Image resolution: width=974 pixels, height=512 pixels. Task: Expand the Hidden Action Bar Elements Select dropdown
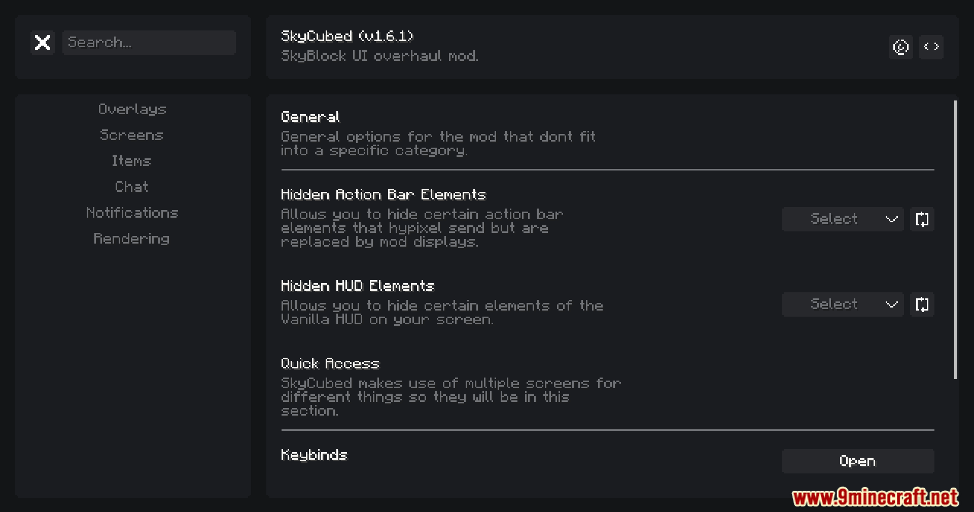(843, 219)
